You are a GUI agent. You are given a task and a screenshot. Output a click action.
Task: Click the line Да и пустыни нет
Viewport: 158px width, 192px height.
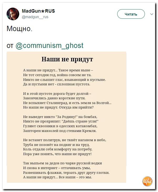pos(57,84)
